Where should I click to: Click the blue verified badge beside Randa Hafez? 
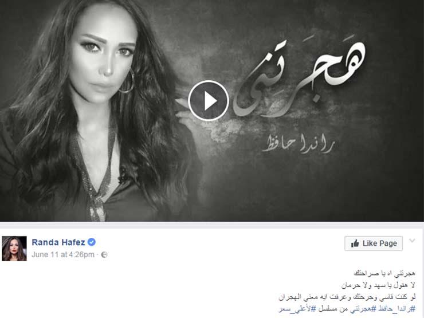pyautogui.click(x=92, y=242)
